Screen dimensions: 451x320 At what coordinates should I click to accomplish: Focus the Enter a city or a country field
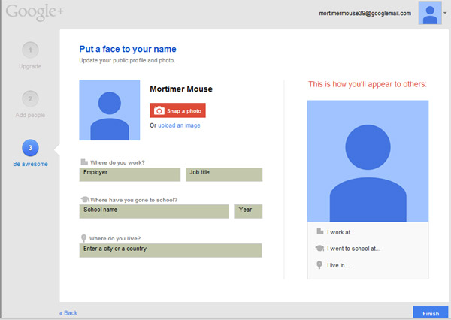[171, 250]
